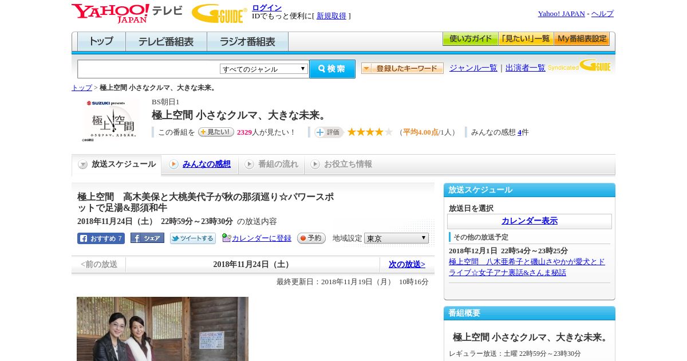This screenshot has width=687, height=361.
Task: Expand the すべてのジャンル genre dropdown
Action: 264,69
